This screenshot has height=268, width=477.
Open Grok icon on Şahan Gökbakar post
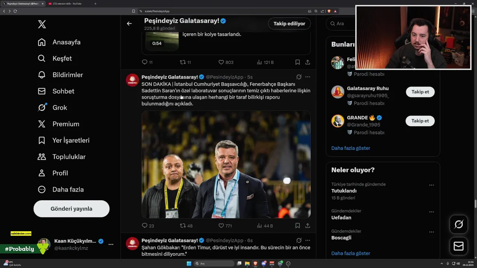click(x=299, y=240)
